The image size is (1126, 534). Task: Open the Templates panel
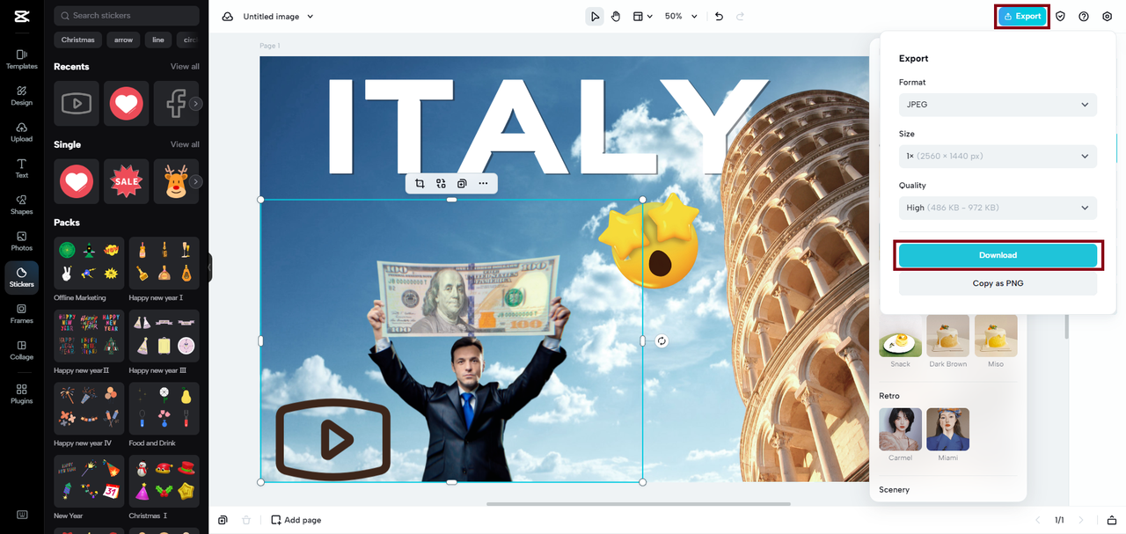coord(21,59)
